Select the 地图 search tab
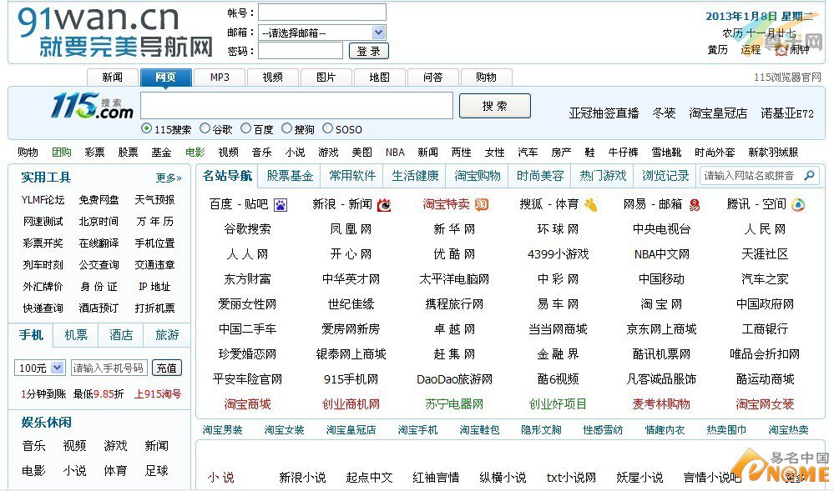This screenshot has height=491, width=834. [380, 78]
